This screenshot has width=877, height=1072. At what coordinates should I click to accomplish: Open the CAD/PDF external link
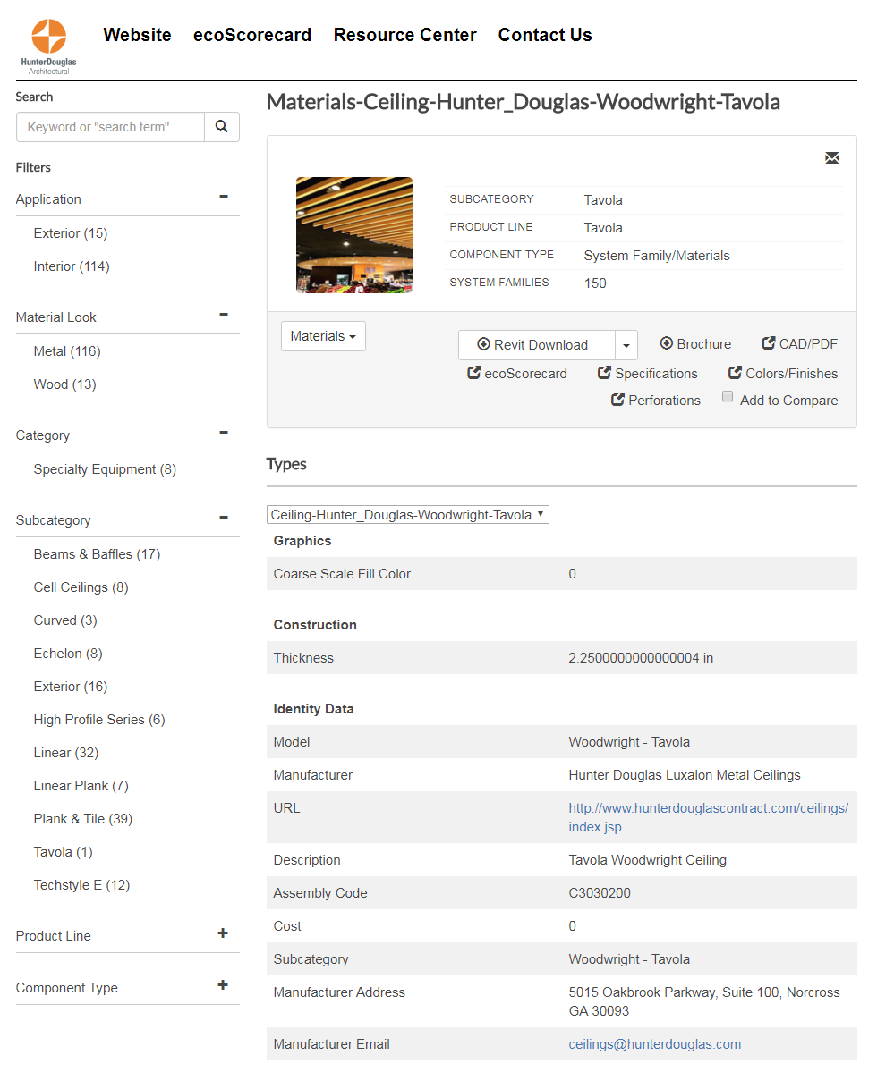click(800, 344)
